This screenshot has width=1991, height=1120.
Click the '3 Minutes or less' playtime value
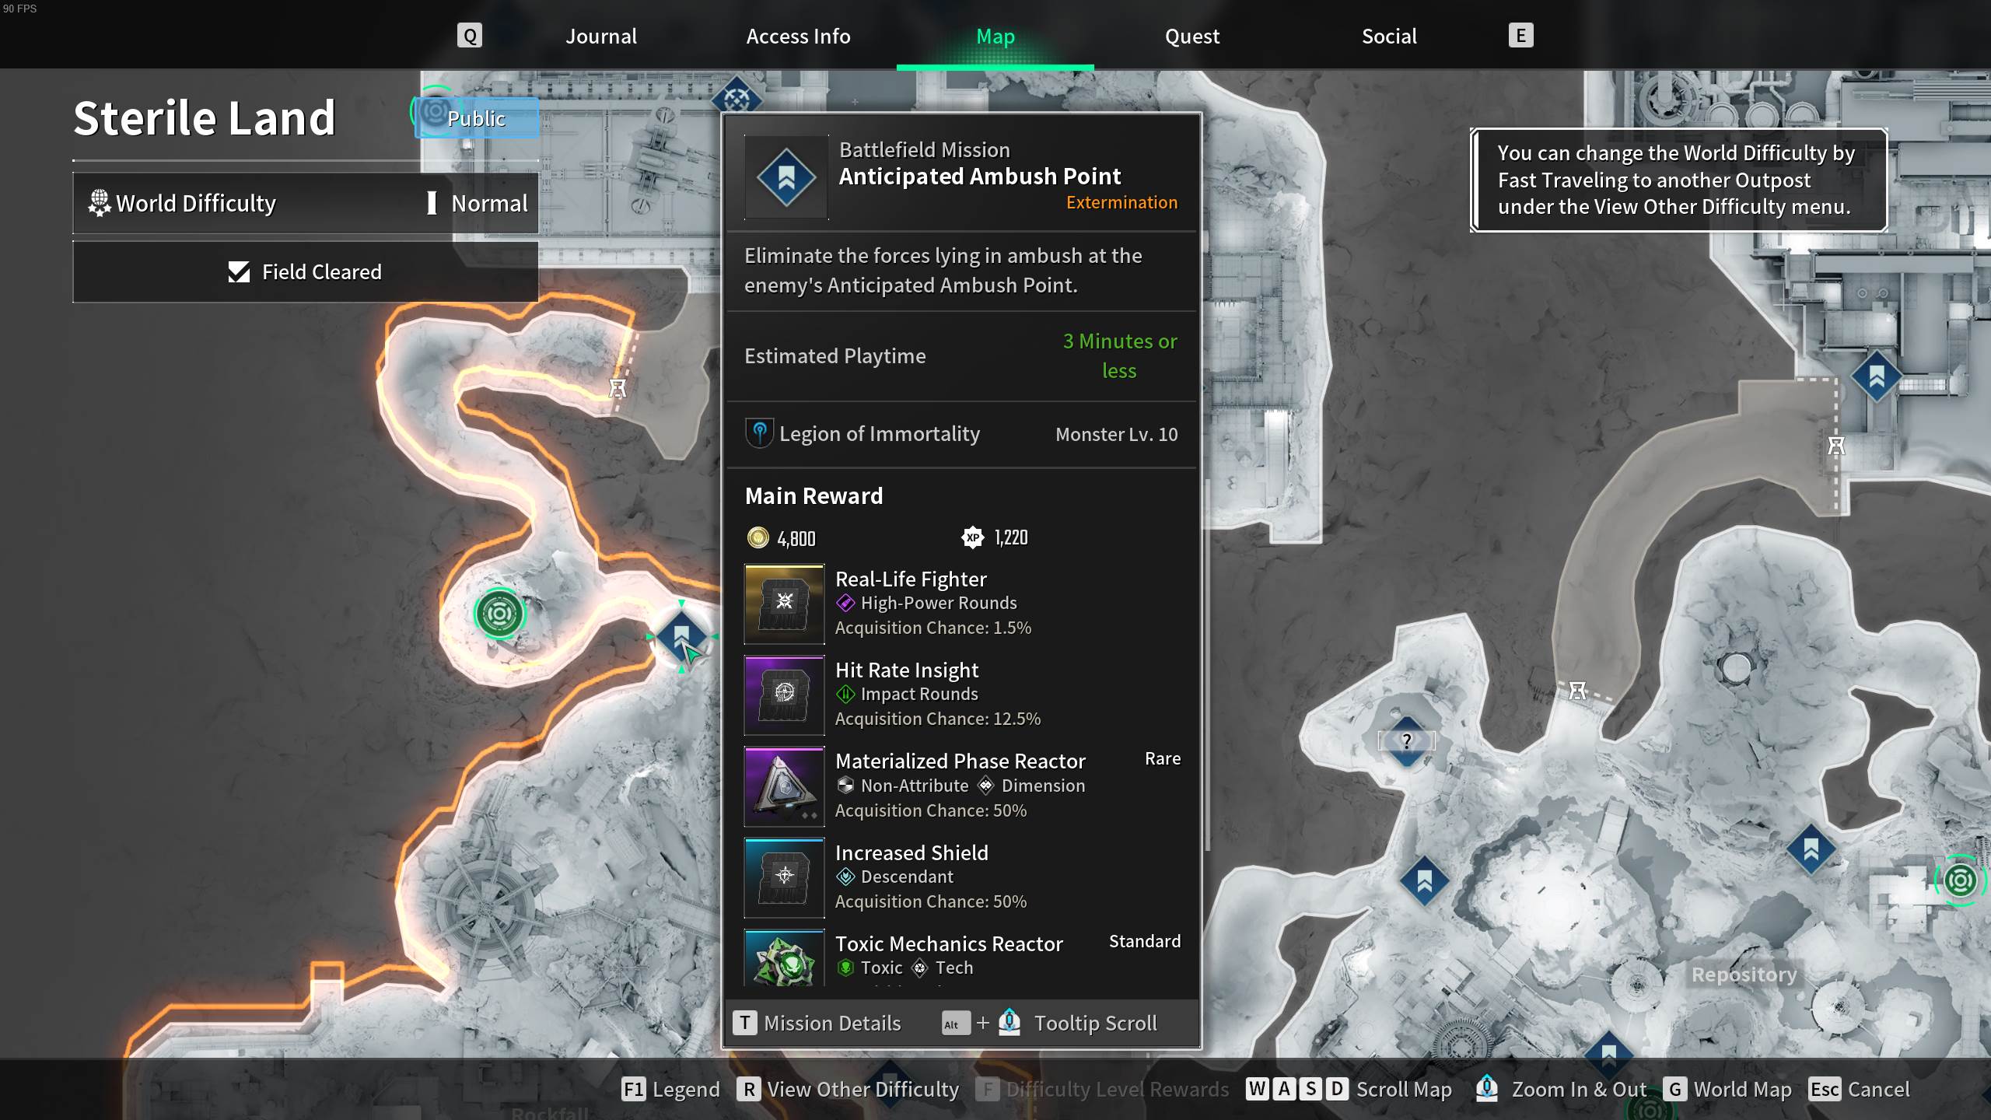tap(1119, 355)
